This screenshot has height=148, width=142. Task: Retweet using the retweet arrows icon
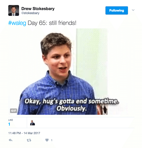pos(29,140)
